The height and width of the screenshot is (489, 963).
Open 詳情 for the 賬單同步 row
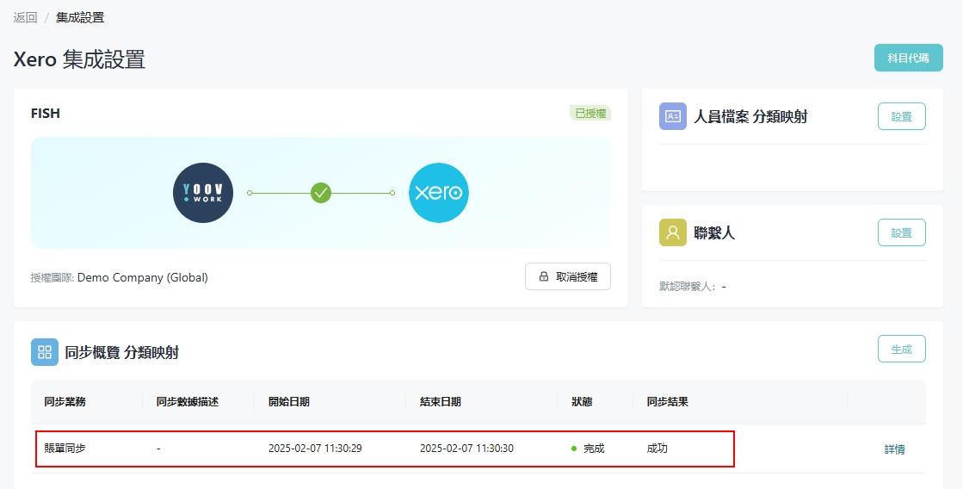894,449
